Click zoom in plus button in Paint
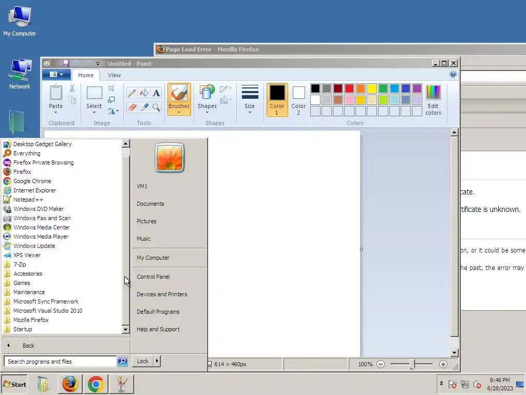 443,364
